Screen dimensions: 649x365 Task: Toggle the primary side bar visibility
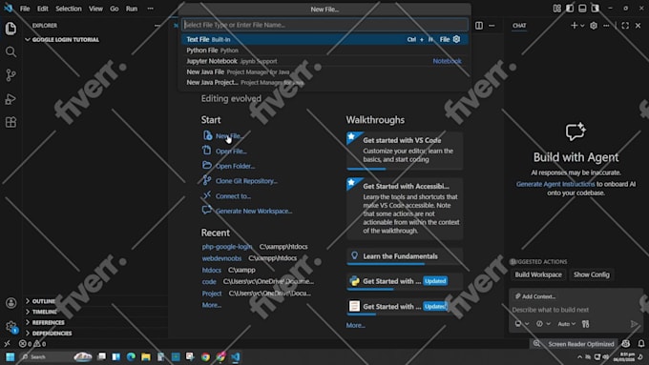(570, 9)
